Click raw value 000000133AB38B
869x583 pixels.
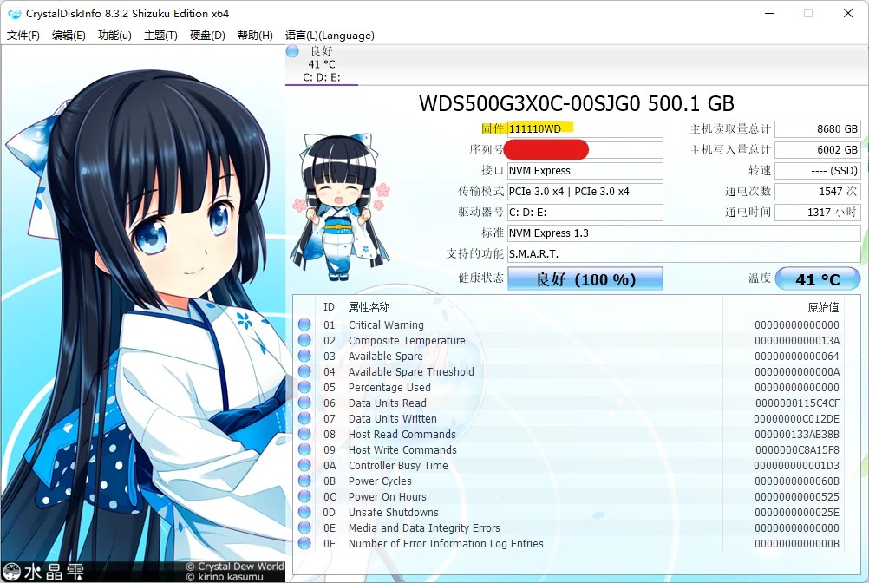[797, 434]
